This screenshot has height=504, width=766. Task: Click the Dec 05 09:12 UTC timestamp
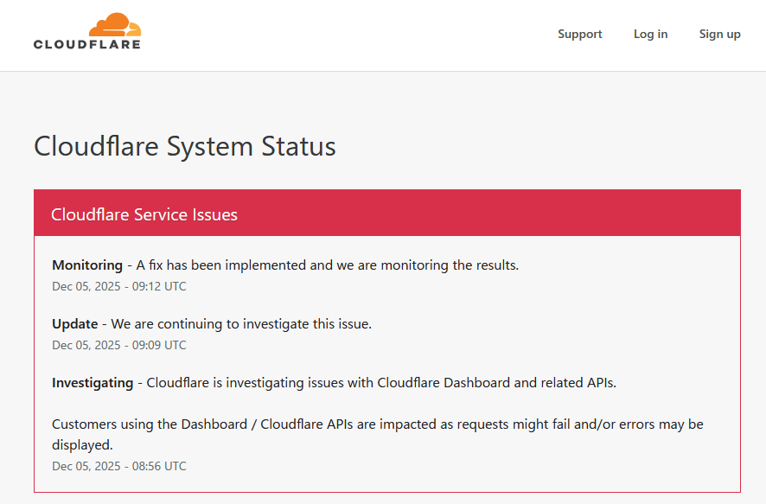[118, 286]
